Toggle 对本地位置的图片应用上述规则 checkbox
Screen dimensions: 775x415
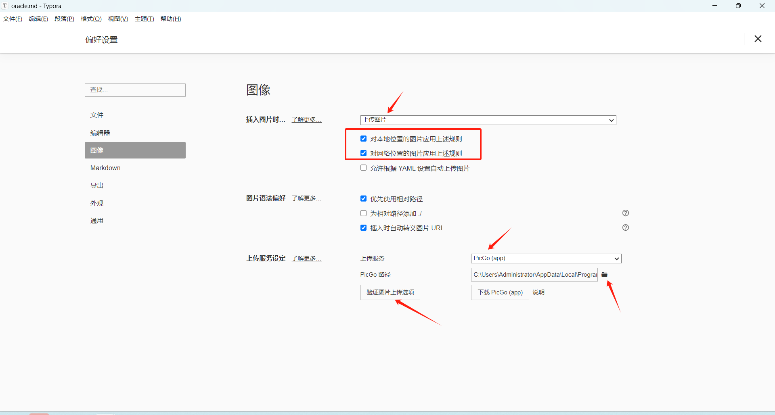click(x=363, y=139)
